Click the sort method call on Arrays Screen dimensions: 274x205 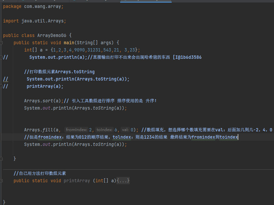[x=48, y=101]
